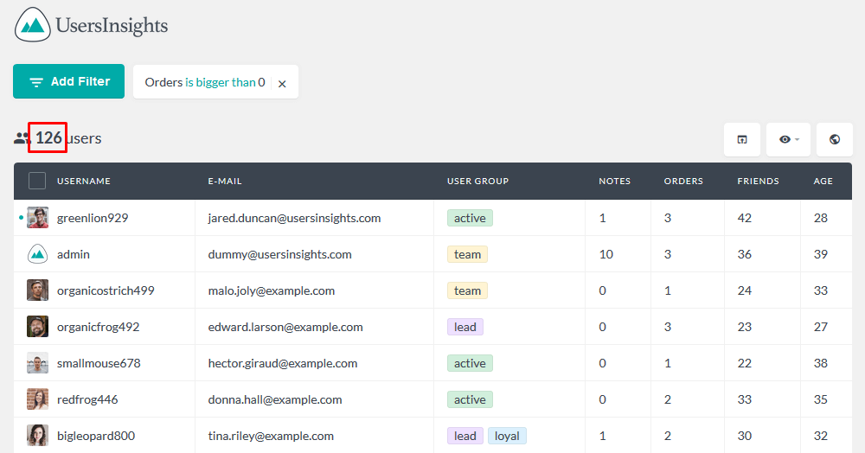The width and height of the screenshot is (865, 453).
Task: Open the column visibility eye dropdown
Action: pyautogui.click(x=788, y=139)
